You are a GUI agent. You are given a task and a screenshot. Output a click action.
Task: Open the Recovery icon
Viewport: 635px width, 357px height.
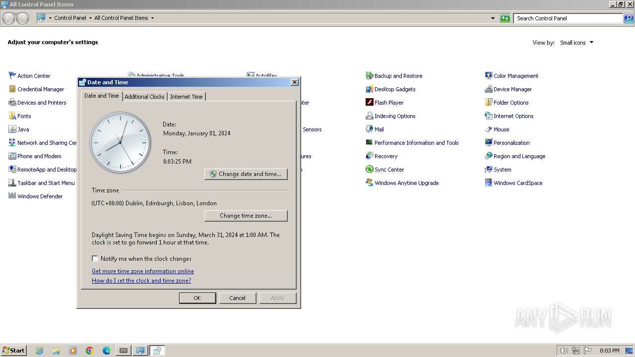(369, 156)
